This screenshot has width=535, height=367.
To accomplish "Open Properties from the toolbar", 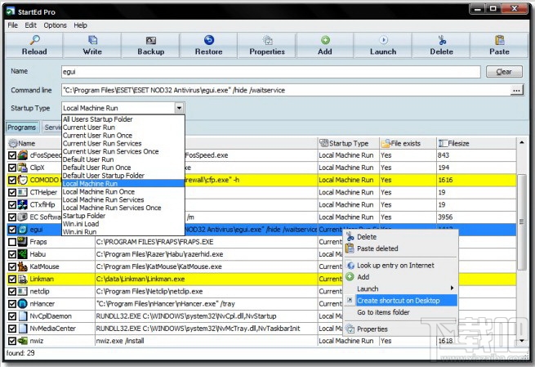I will pyautogui.click(x=267, y=46).
